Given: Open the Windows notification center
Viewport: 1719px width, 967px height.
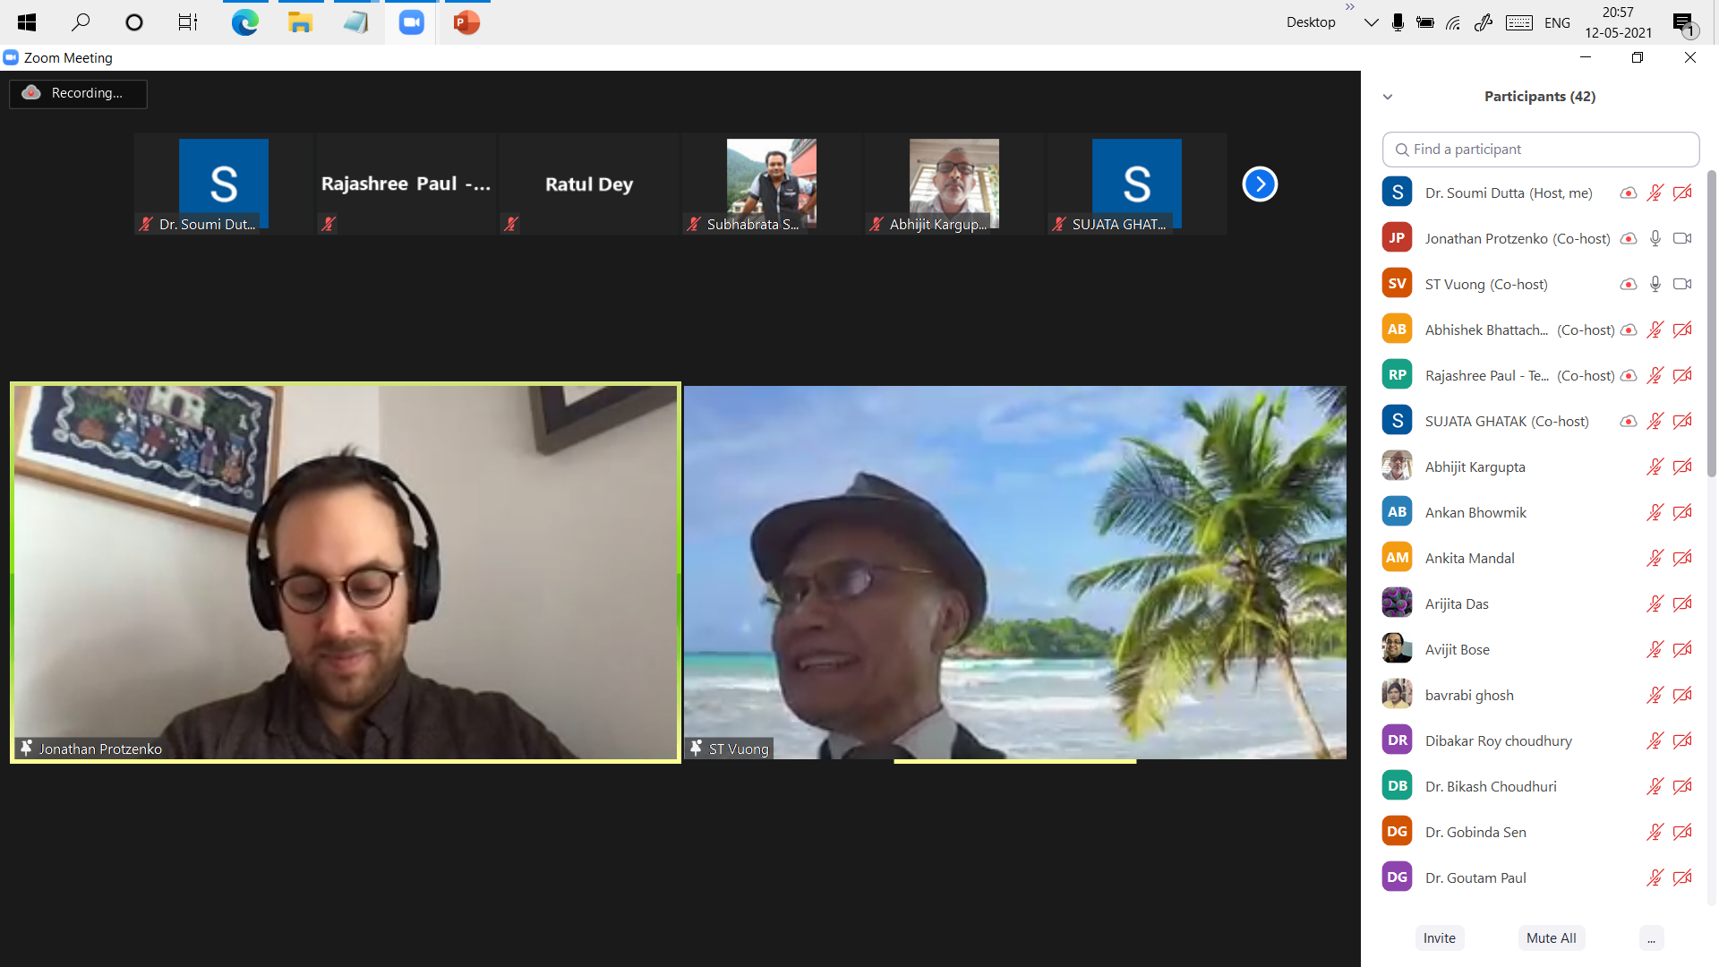Looking at the screenshot, I should tap(1685, 24).
